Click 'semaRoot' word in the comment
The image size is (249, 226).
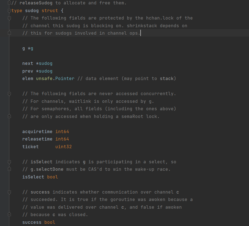click(x=132, y=117)
